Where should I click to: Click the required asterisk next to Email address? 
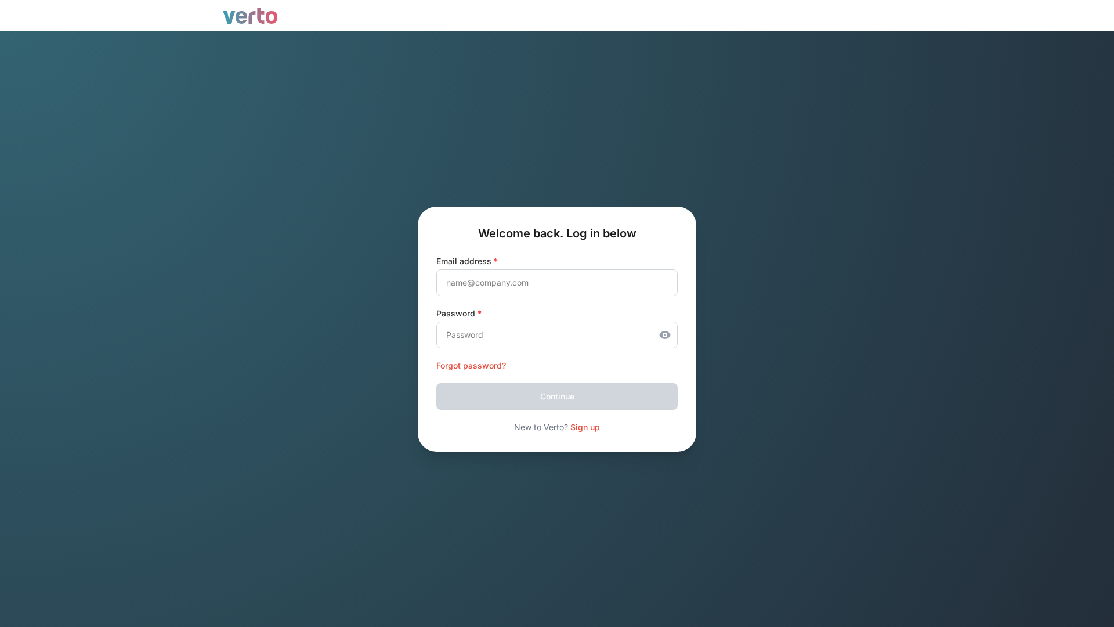(495, 261)
